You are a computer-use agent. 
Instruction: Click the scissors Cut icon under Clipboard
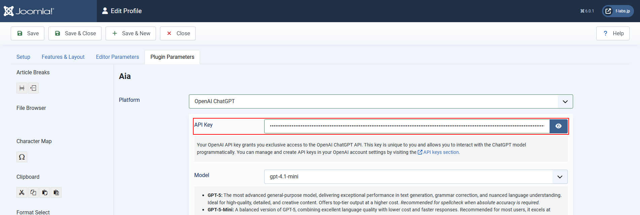[x=22, y=192]
